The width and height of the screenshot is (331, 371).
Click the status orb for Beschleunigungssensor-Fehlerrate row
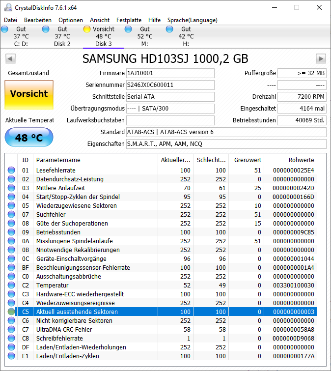[11, 268]
